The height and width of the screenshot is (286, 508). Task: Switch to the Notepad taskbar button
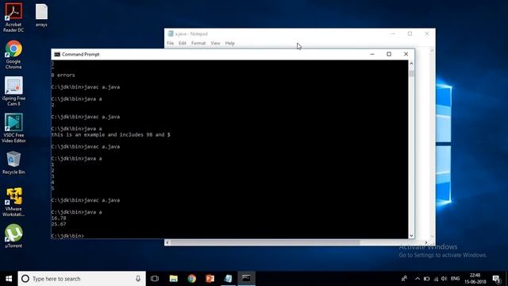coord(228,279)
